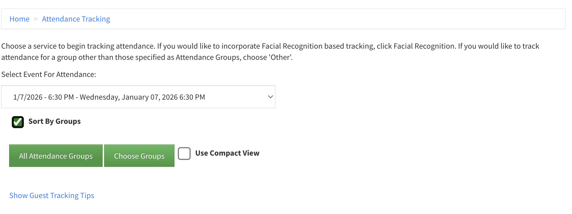
Task: Go to the Home breadcrumb link
Action: (x=20, y=19)
